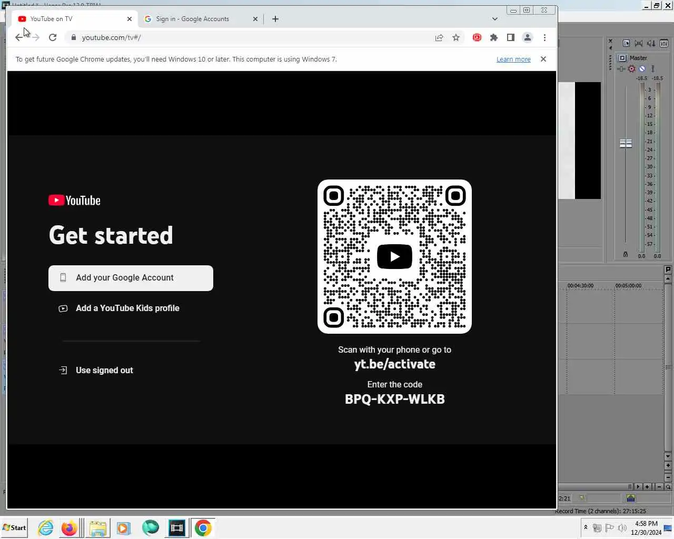Screen dimensions: 674x539
Task: Open the Extensions puzzle-piece menu
Action: click(x=494, y=37)
